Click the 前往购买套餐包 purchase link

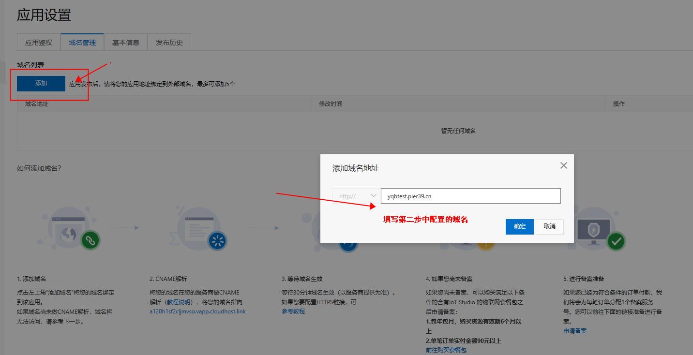pyautogui.click(x=445, y=350)
